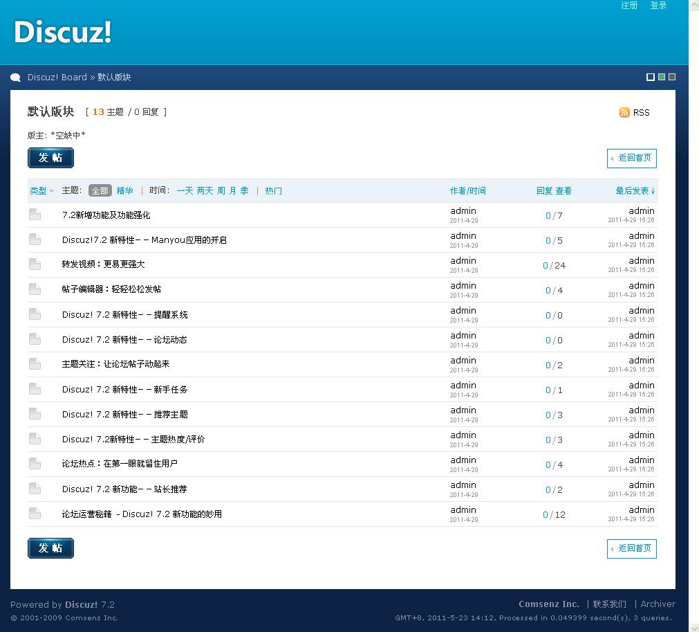Click the folder icon for the 主题热度/评价 thread
Image resolution: width=699 pixels, height=632 pixels.
[35, 439]
